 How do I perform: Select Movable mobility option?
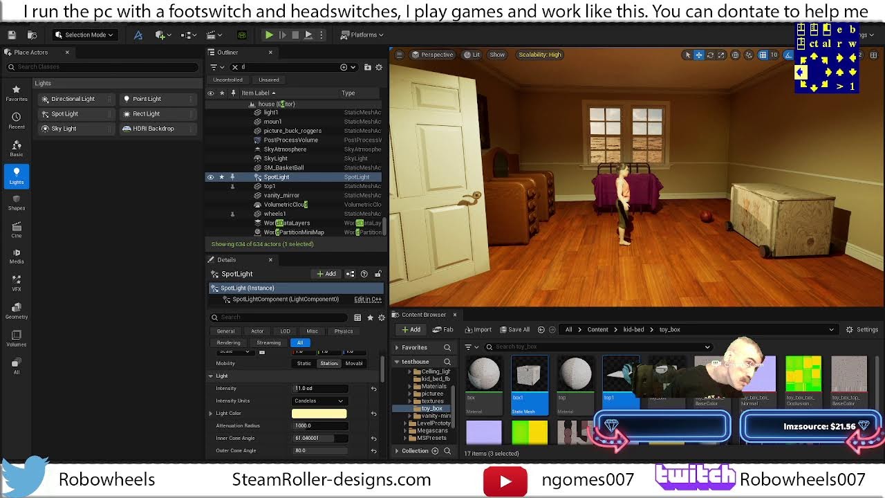(x=353, y=363)
